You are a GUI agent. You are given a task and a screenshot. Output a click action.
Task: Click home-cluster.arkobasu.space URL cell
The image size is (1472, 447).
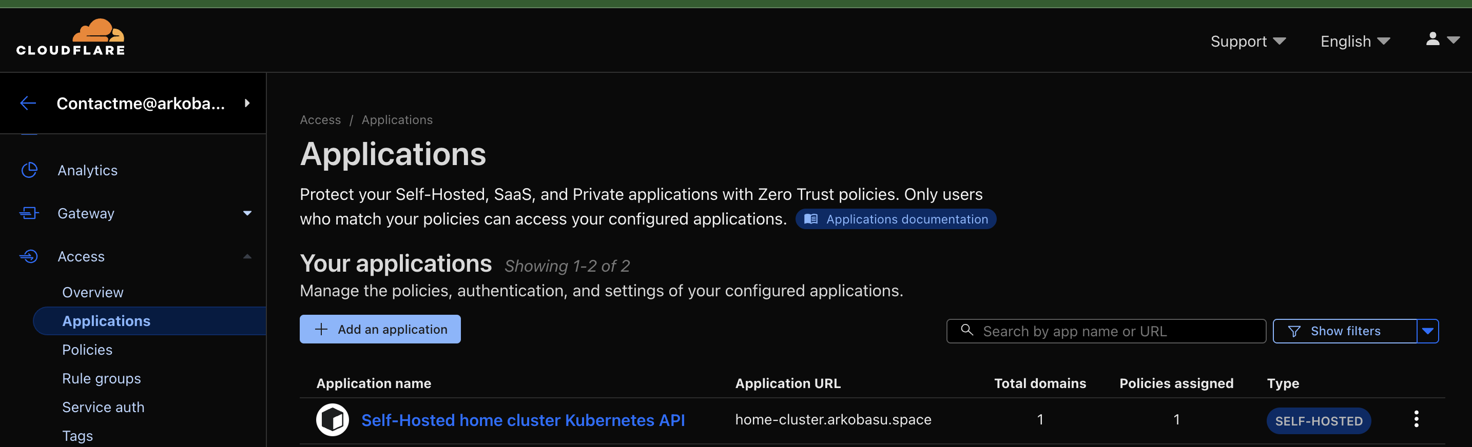[x=833, y=420]
